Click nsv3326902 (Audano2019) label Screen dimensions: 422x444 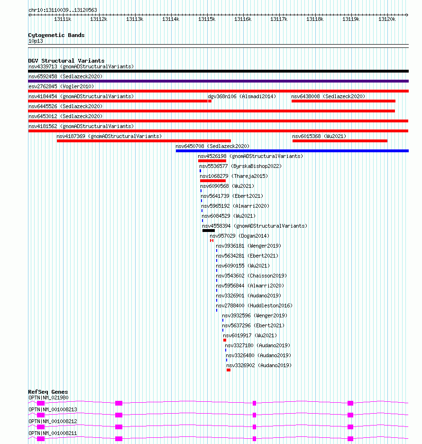coord(259,365)
